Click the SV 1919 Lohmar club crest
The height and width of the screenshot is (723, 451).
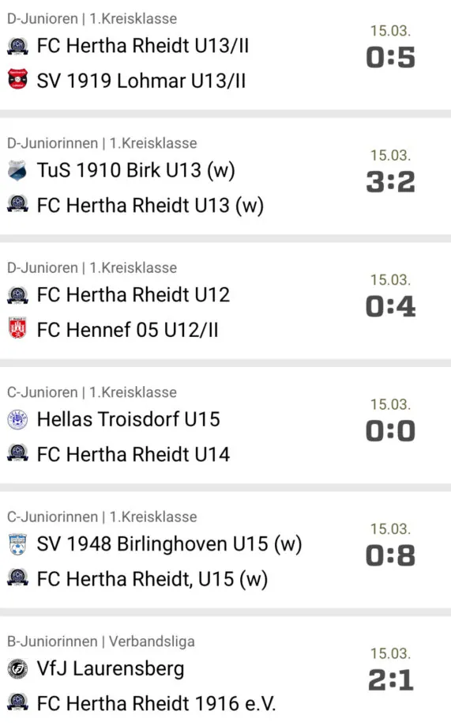click(17, 79)
